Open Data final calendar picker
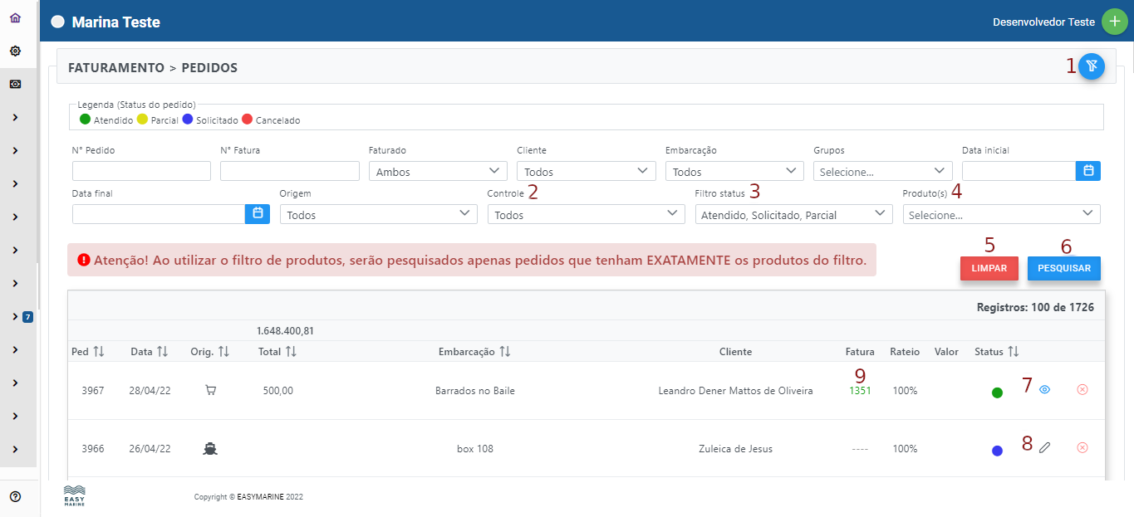The image size is (1134, 517). [258, 214]
